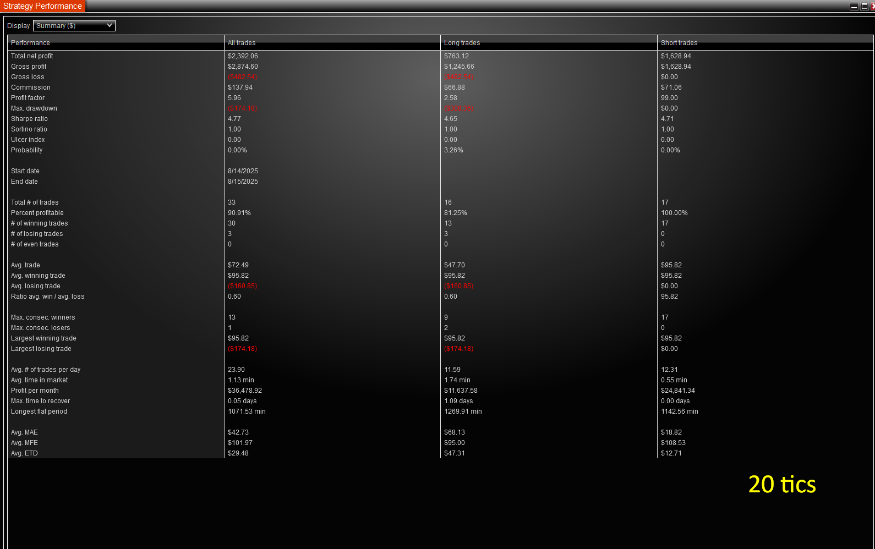
Task: Minimize the Strategy Performance window
Action: 854,6
